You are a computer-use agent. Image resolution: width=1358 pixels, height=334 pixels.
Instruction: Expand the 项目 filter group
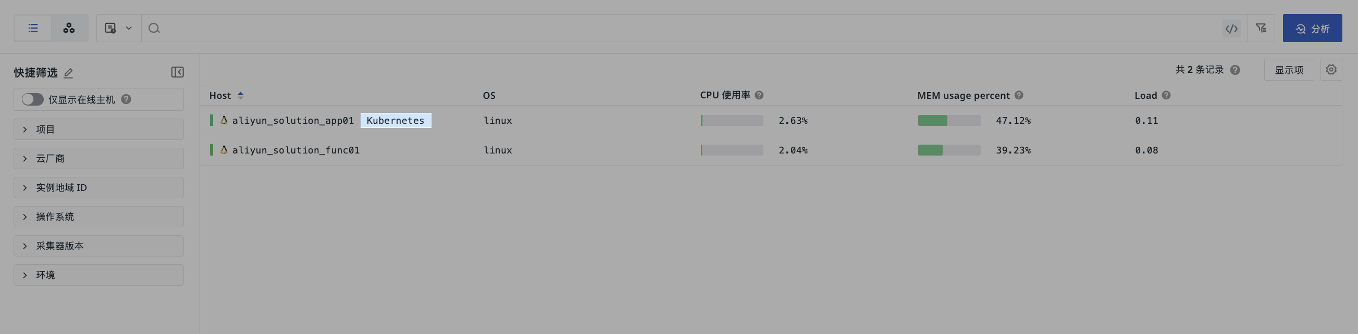(98, 130)
